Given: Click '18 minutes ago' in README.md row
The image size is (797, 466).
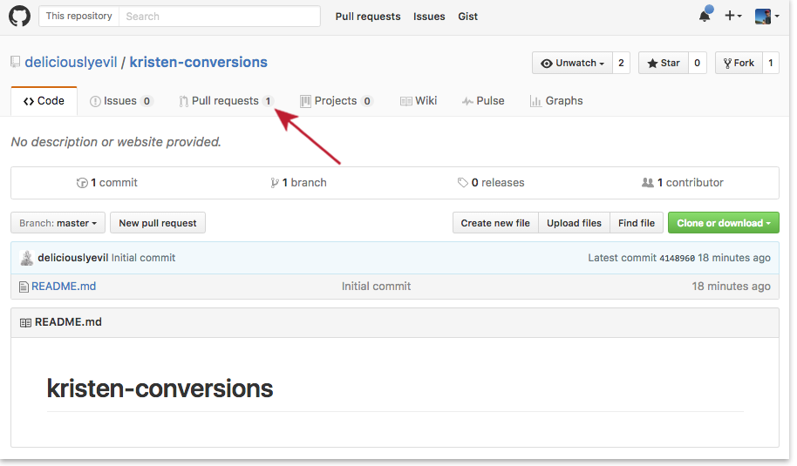Looking at the screenshot, I should tap(731, 287).
